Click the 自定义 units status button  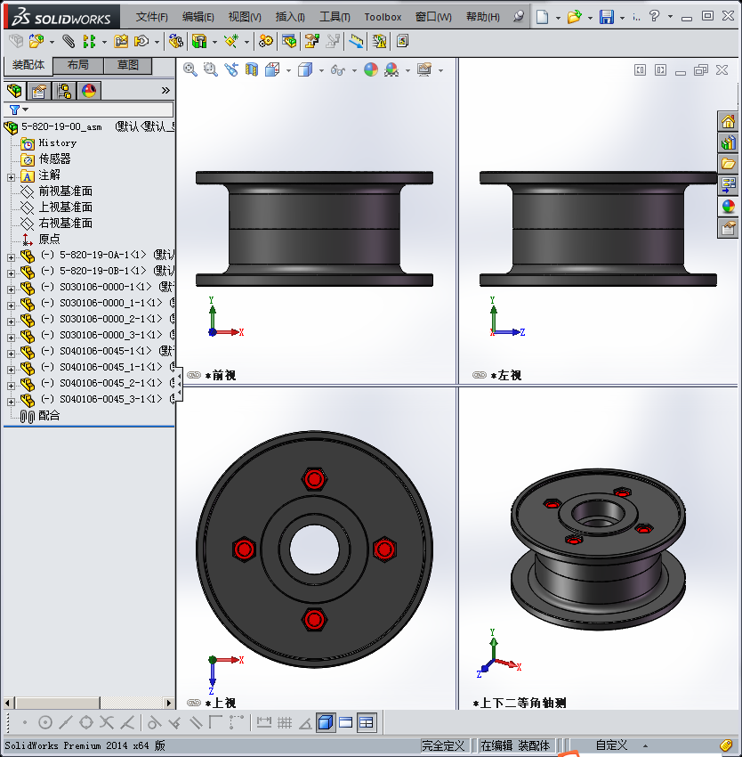611,745
